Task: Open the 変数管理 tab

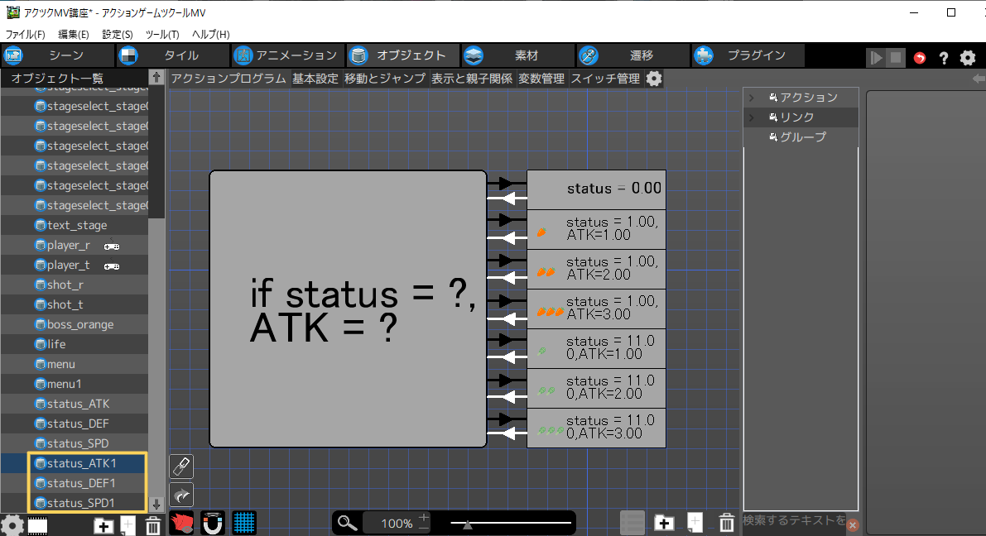Action: click(x=541, y=79)
